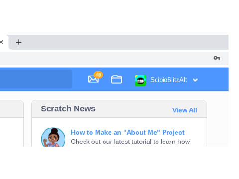Focus the Scratch search box

click(36, 79)
